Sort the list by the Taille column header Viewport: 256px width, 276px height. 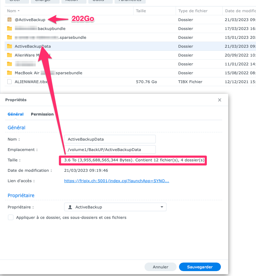[x=141, y=11]
